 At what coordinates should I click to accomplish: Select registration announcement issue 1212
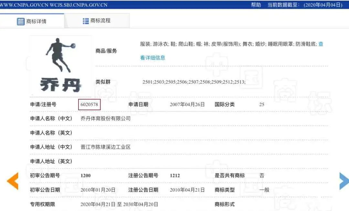[175, 176]
